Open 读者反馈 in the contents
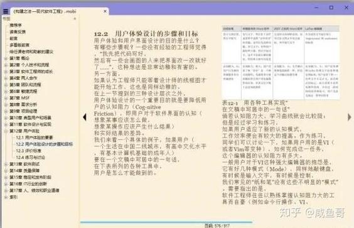 click(x=18, y=31)
